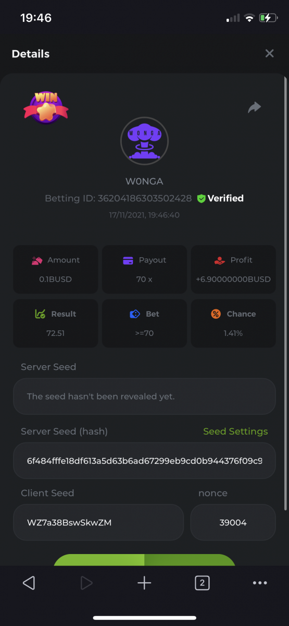Select the nonce field showing 39004
The image size is (289, 626).
(233, 522)
